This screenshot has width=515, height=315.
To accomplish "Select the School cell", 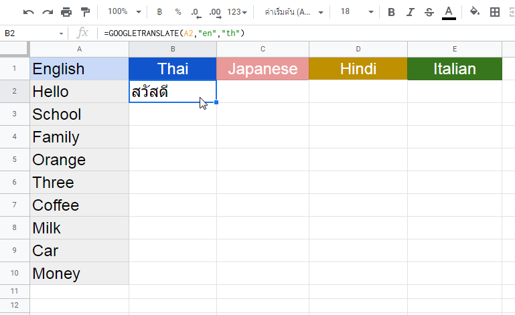I will click(79, 114).
